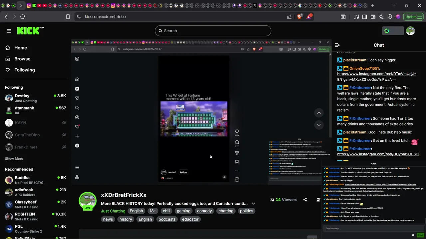The width and height of the screenshot is (426, 239).
Task: Open the Brave Shields lion icon
Action: click(x=300, y=17)
